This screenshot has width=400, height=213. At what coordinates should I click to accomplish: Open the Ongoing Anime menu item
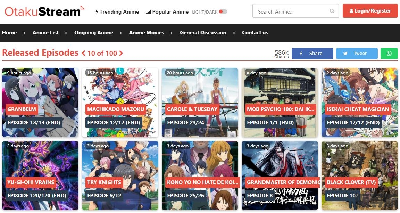[94, 33]
